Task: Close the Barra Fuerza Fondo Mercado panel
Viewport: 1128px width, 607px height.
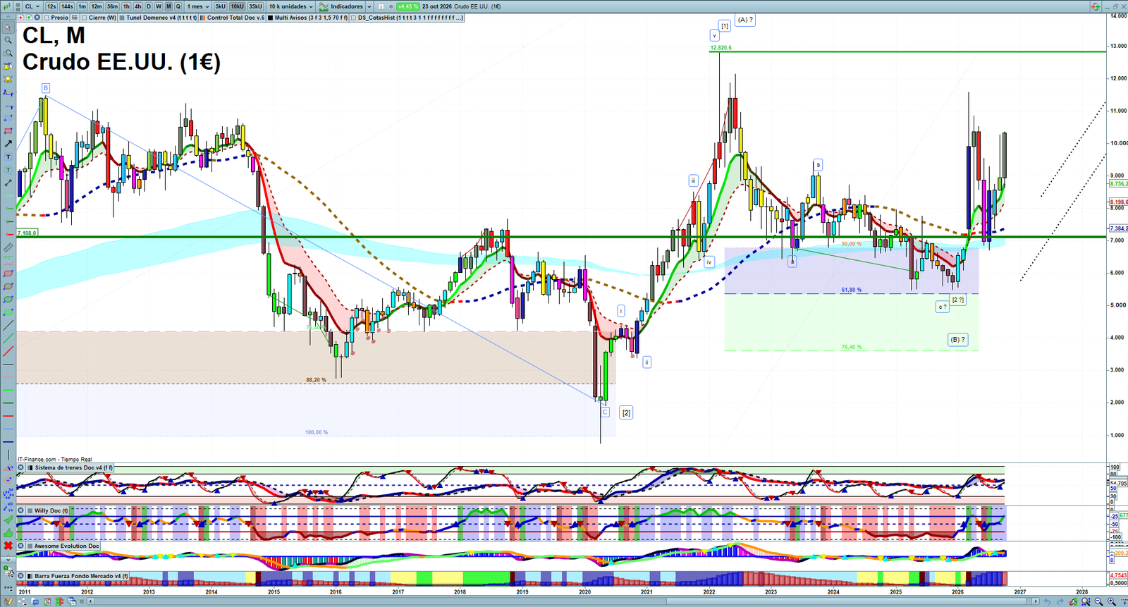Action: 21,576
